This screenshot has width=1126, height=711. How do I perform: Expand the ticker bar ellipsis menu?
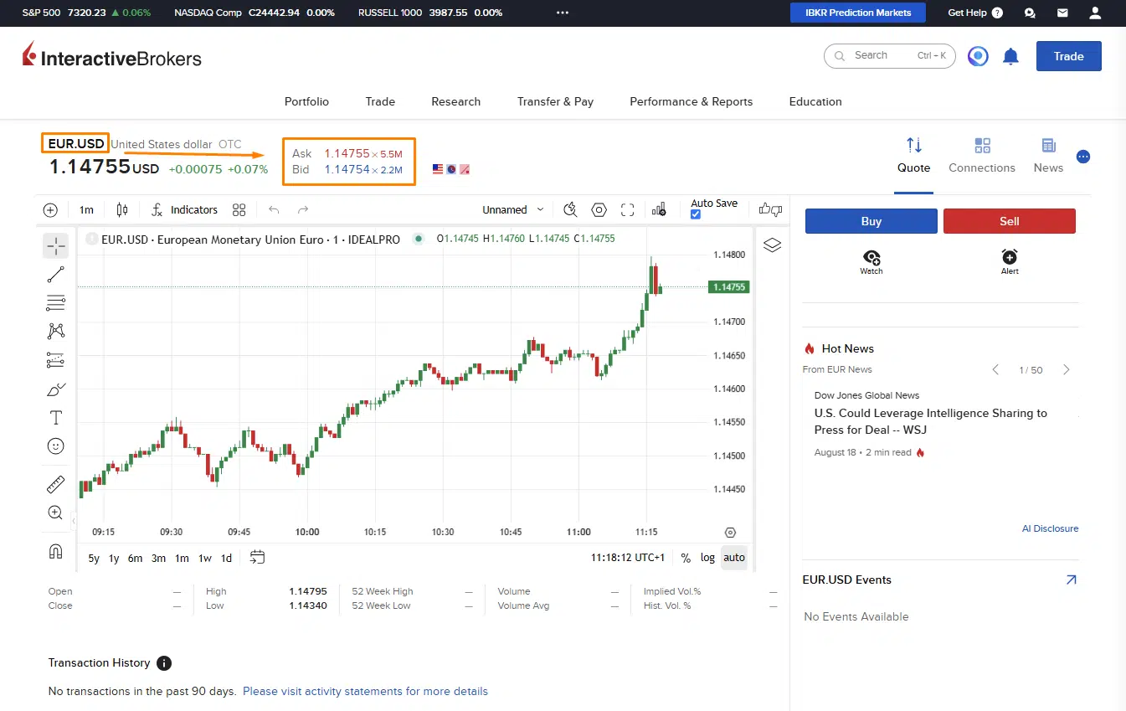click(x=563, y=13)
